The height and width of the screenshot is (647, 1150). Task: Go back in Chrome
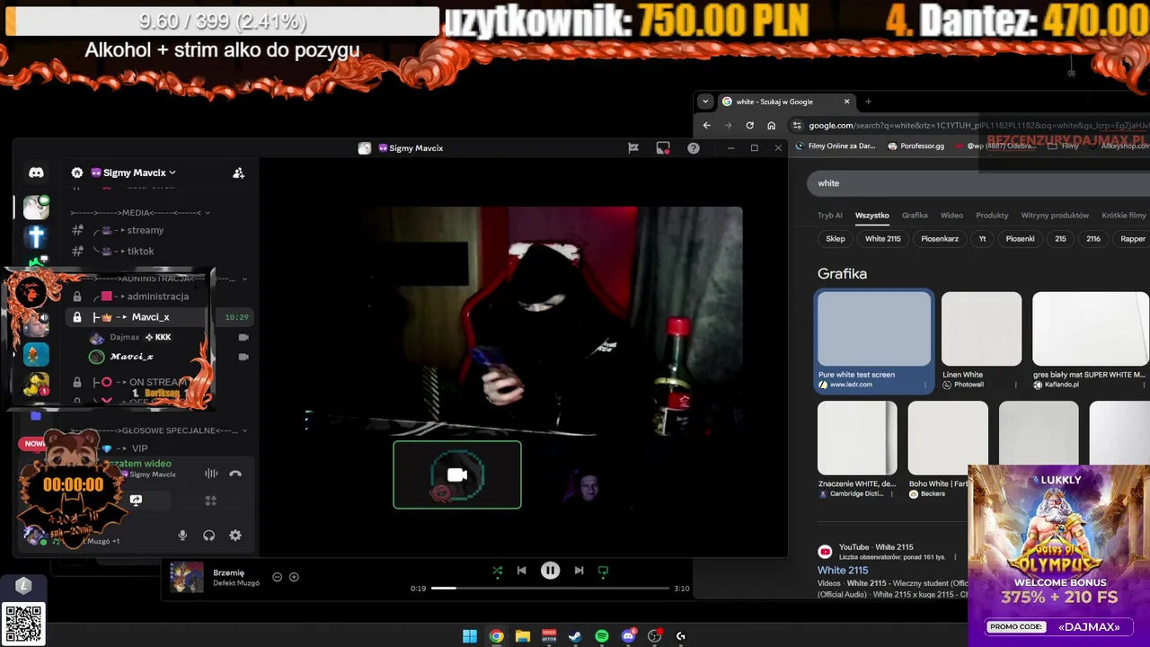click(707, 126)
